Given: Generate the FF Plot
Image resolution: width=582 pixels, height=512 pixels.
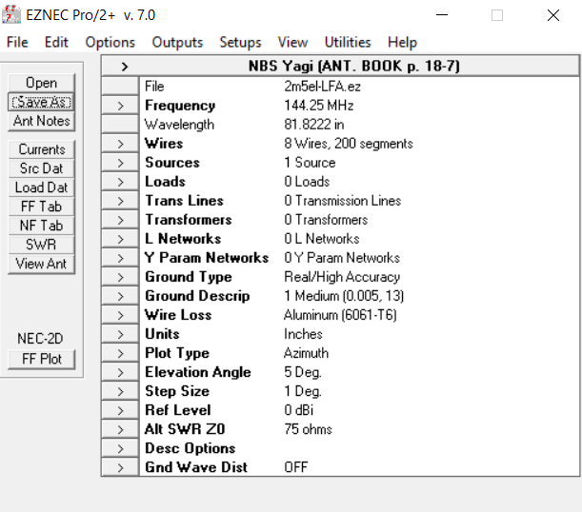Looking at the screenshot, I should 41,359.
